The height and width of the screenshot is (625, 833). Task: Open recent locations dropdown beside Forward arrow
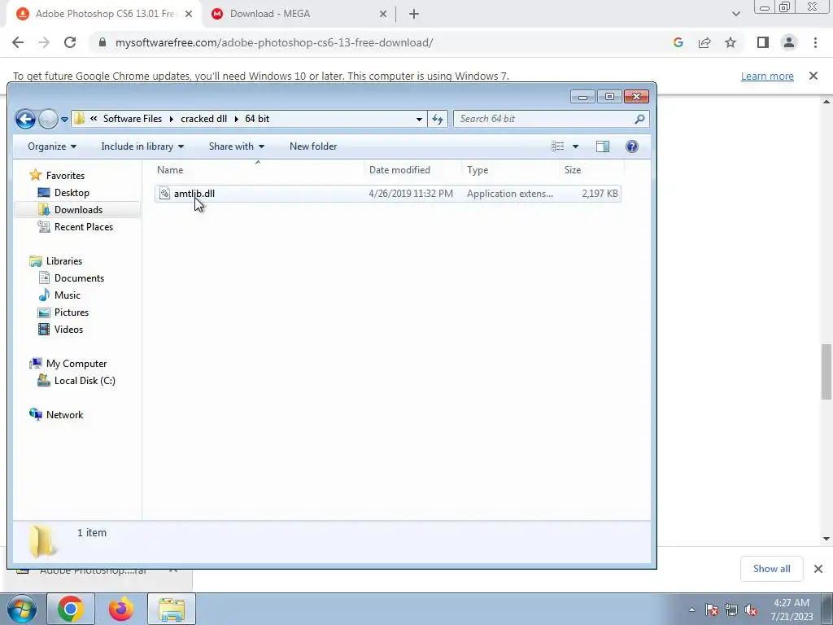click(64, 119)
